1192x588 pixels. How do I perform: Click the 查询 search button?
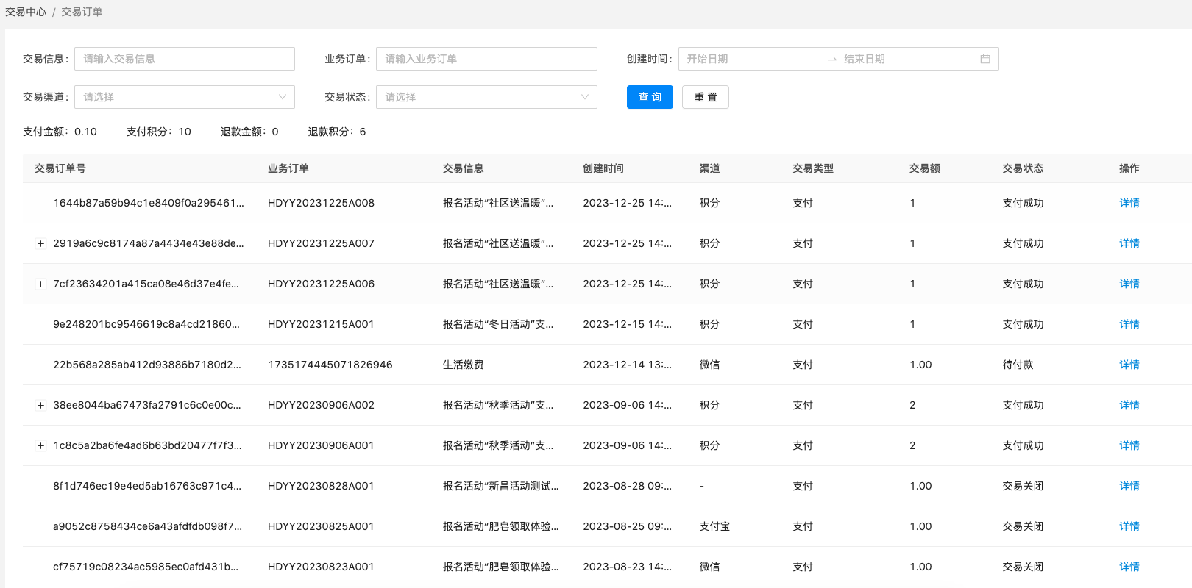point(650,97)
